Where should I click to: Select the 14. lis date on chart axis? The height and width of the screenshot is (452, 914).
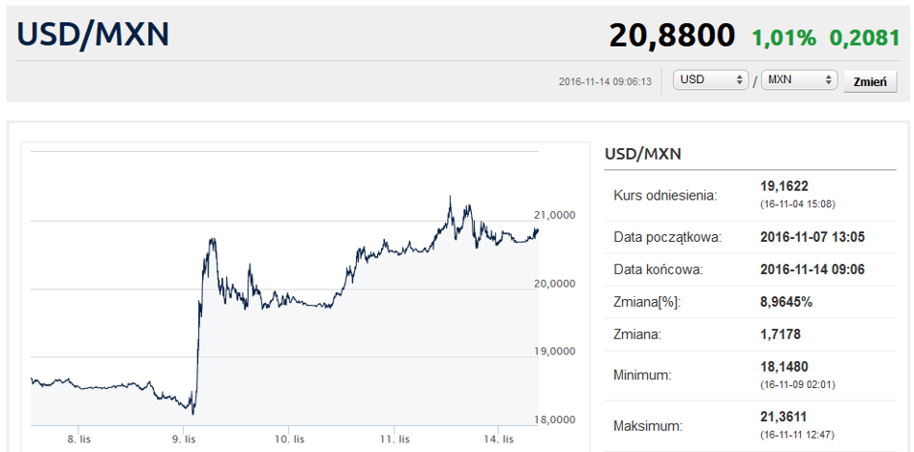[x=499, y=438]
